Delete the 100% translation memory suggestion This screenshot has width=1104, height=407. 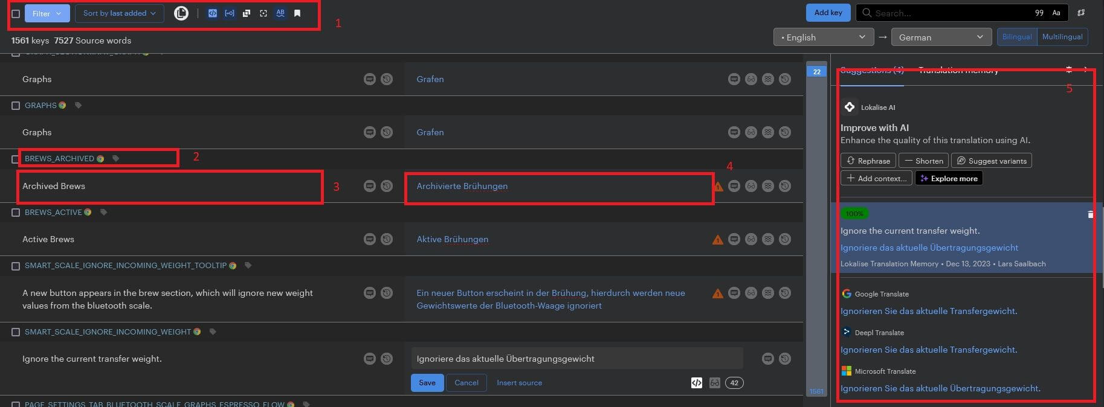pos(1090,214)
